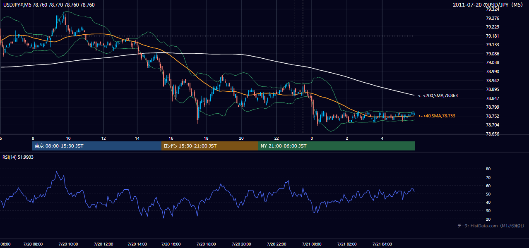Click RSI axis level 70
Viewport: 529px width, 248px height.
[488, 177]
